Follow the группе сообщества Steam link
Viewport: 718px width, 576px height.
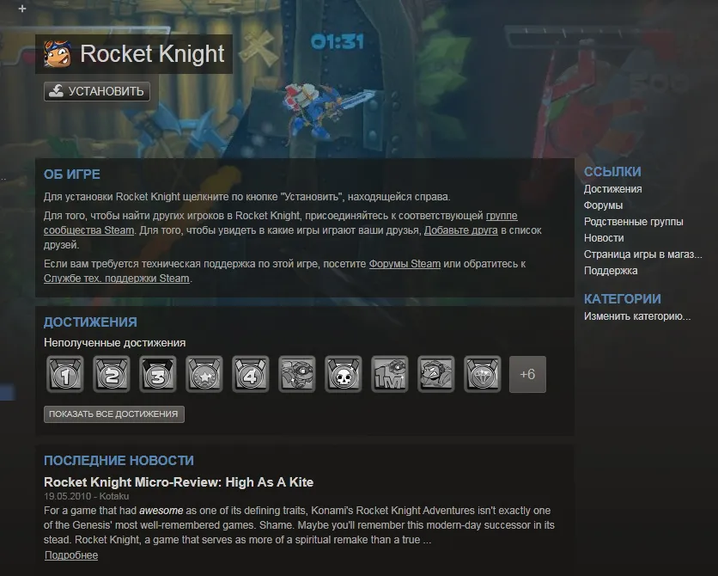88,230
